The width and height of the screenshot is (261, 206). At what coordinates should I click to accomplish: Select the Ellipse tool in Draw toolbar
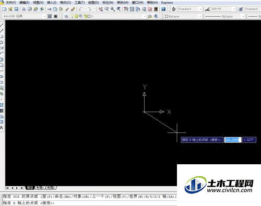point(2,77)
